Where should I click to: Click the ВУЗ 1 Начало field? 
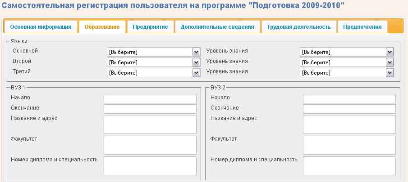150,99
